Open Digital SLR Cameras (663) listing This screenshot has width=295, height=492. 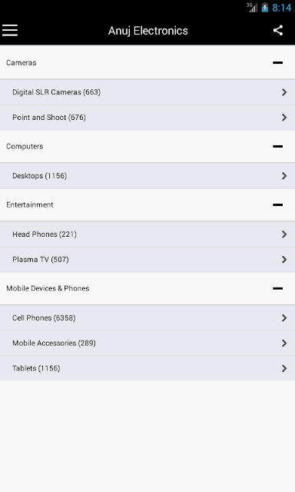click(147, 92)
